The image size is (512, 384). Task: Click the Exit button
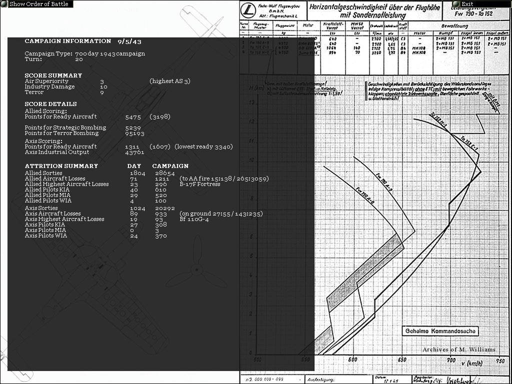[x=481, y=4]
